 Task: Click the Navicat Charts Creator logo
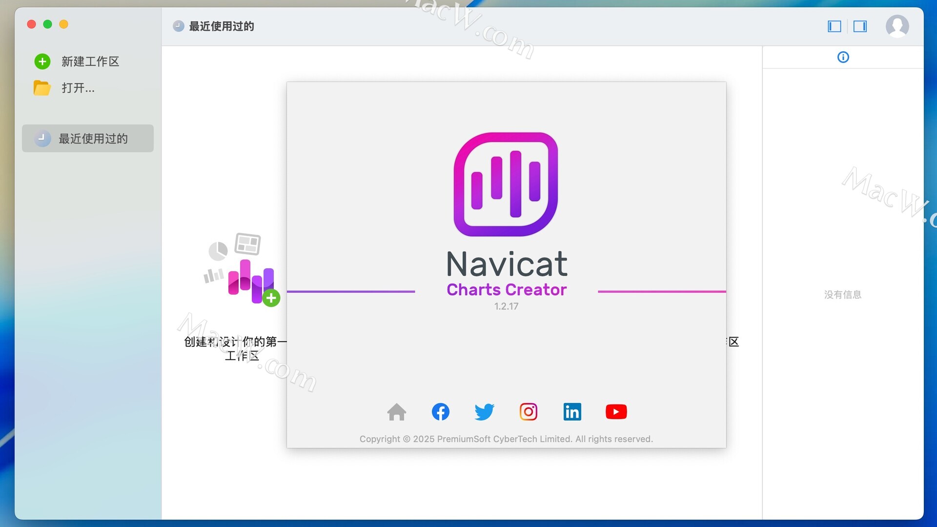(506, 184)
